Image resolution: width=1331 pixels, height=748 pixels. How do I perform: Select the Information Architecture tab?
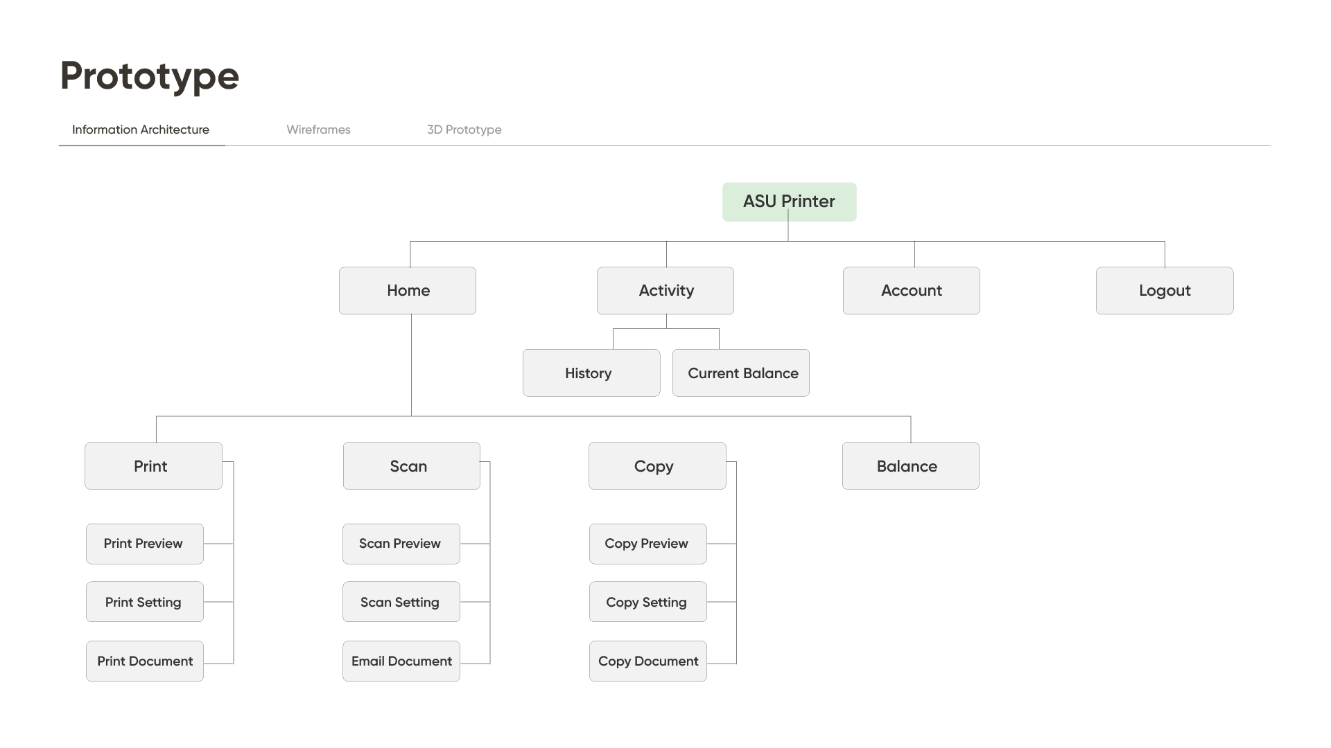click(141, 130)
